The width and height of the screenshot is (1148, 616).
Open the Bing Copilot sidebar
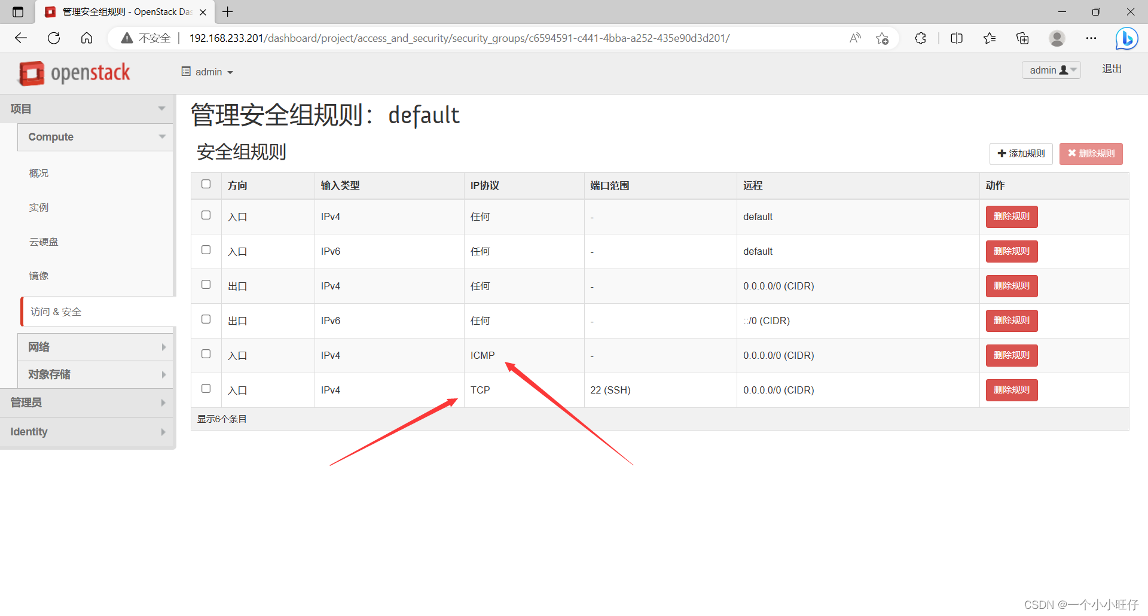[1126, 38]
